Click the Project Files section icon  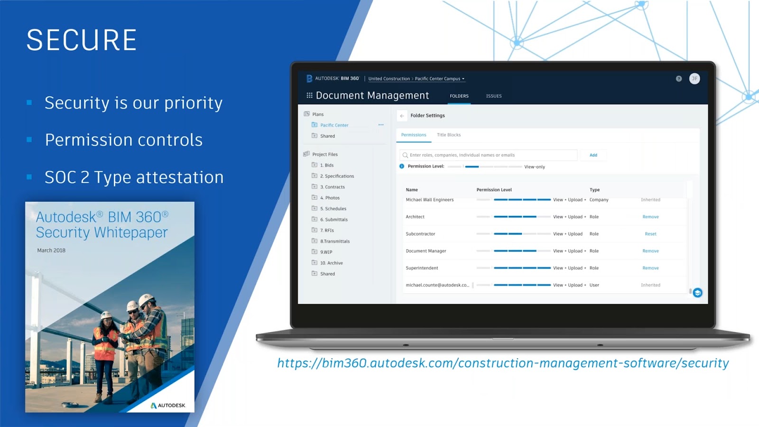pos(306,154)
